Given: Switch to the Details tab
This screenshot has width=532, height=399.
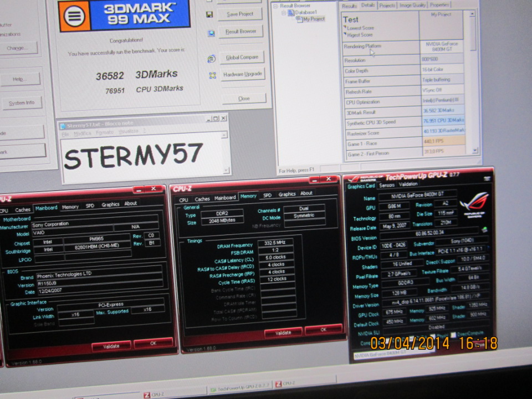Looking at the screenshot, I should click(x=368, y=5).
